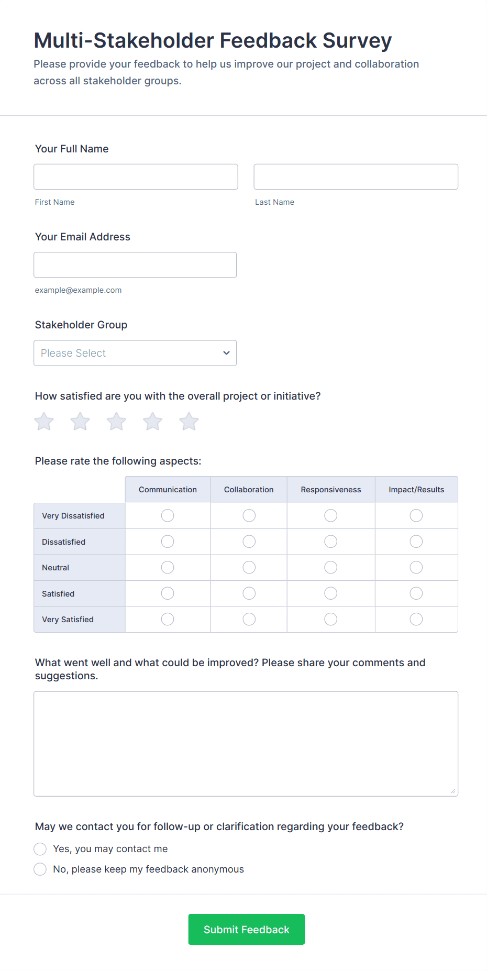Select 'Yes, you may contact me'
Image resolution: width=487 pixels, height=971 pixels.
pyautogui.click(x=40, y=849)
